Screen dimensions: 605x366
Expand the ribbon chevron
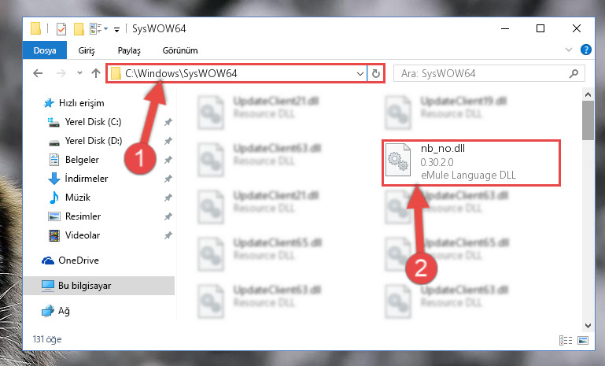click(x=568, y=50)
